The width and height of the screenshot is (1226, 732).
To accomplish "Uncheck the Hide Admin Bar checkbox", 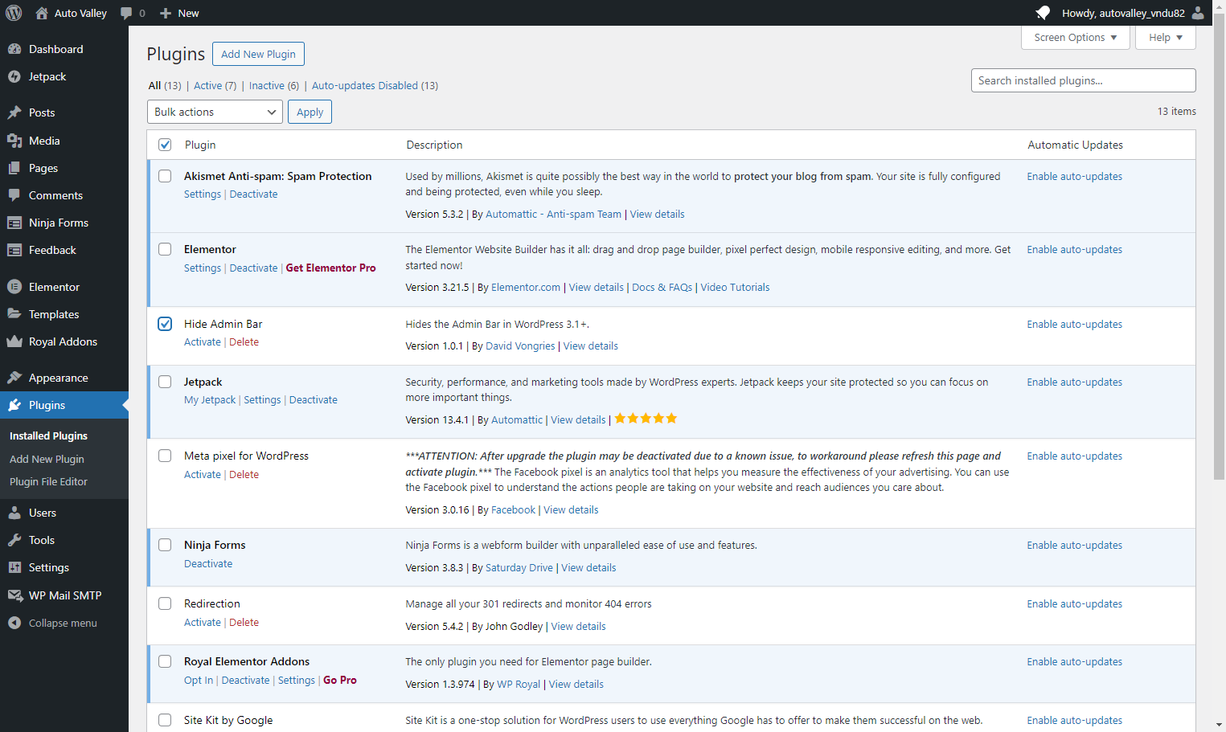I will point(165,324).
